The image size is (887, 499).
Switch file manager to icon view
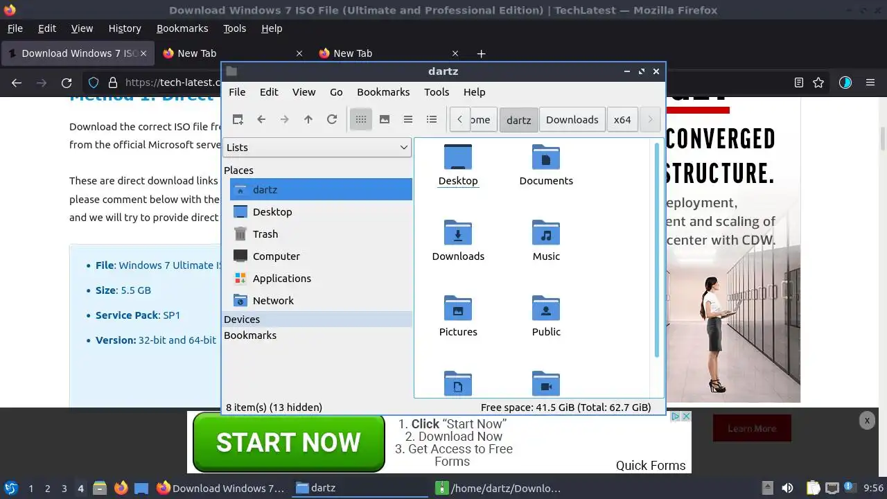361,119
